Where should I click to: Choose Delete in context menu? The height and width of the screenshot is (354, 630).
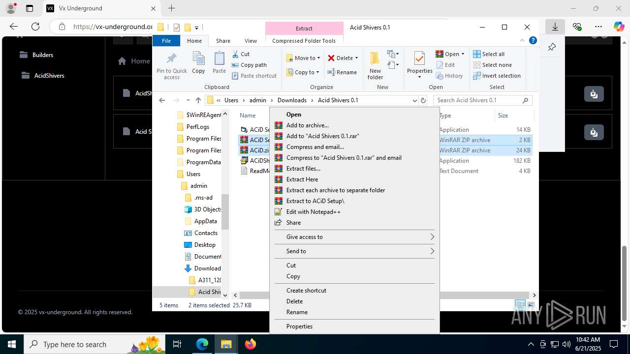pyautogui.click(x=353, y=301)
